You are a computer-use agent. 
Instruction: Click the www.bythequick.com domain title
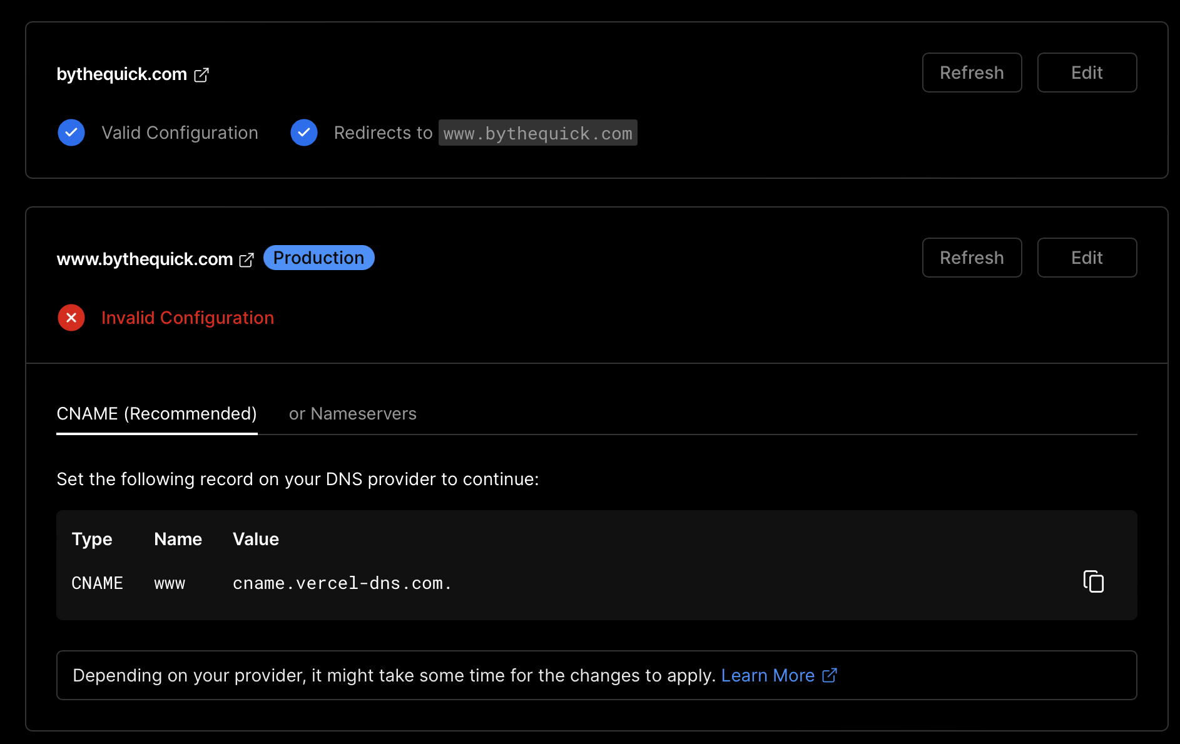pos(145,259)
